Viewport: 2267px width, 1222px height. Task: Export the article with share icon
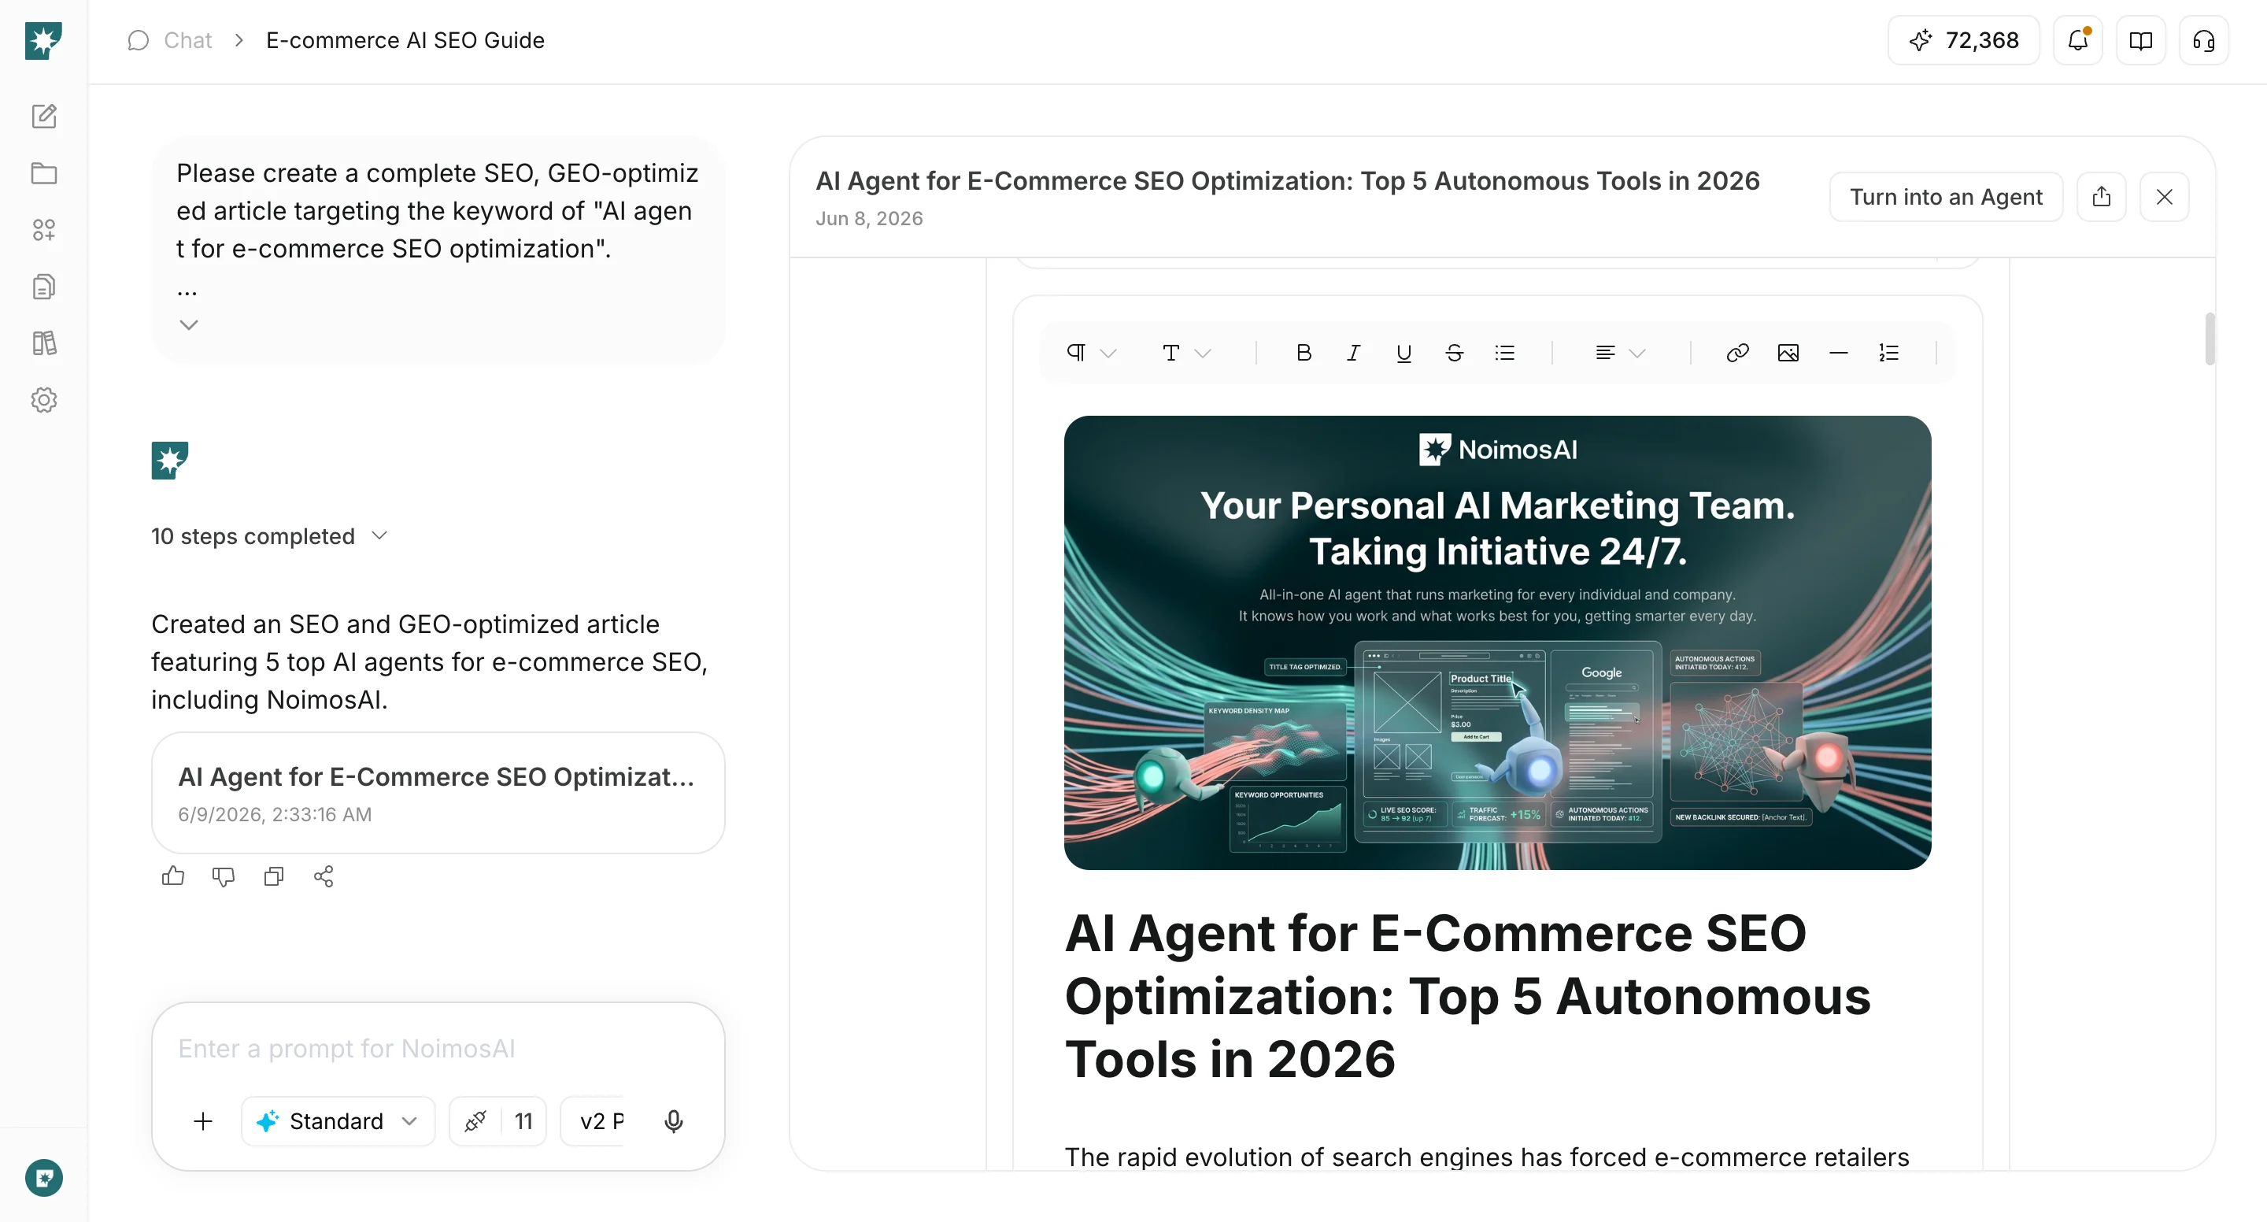click(2102, 196)
